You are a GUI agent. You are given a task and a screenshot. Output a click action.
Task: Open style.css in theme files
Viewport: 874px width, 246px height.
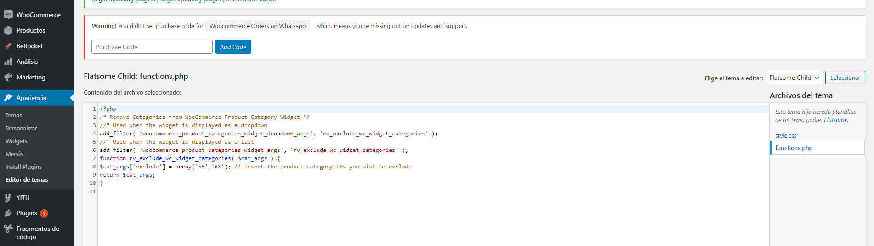[x=786, y=135]
